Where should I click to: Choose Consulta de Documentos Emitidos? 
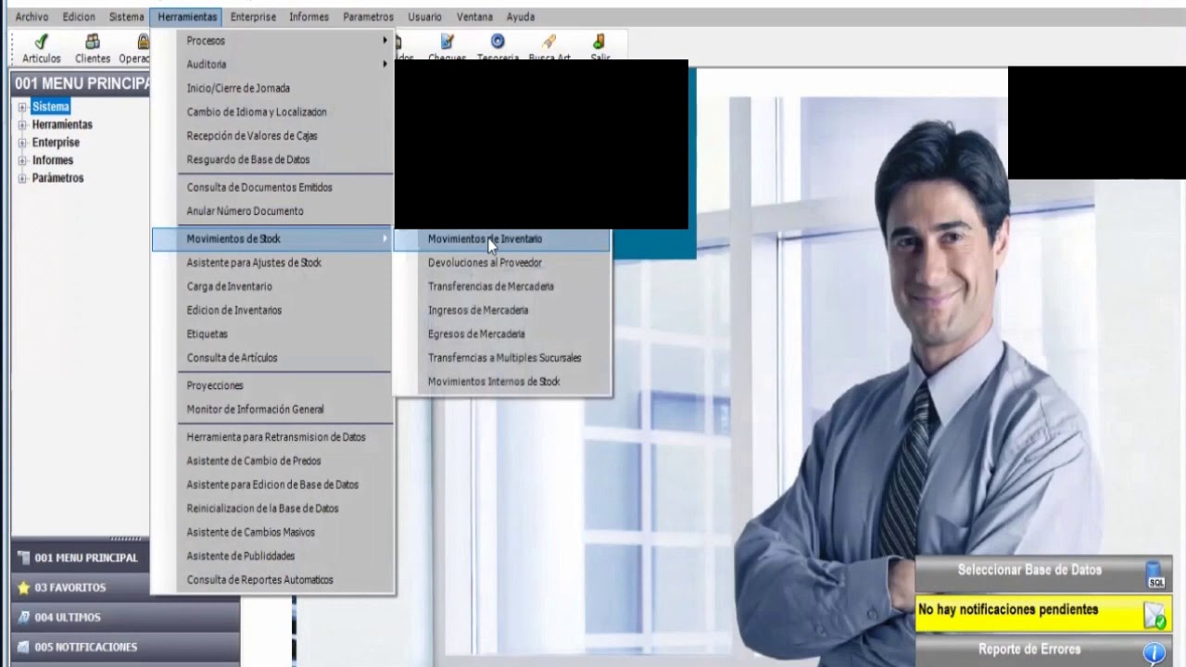[x=273, y=187]
